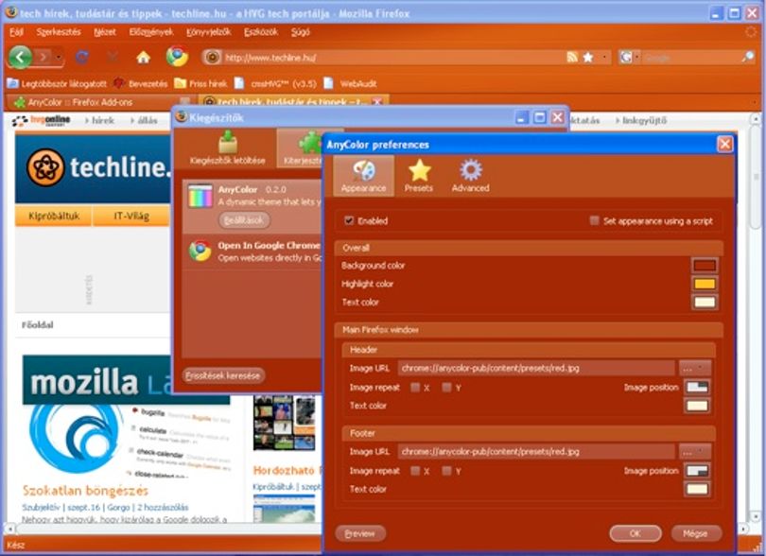Open the Könyvjelzők menu
The image size is (766, 556).
[x=209, y=32]
